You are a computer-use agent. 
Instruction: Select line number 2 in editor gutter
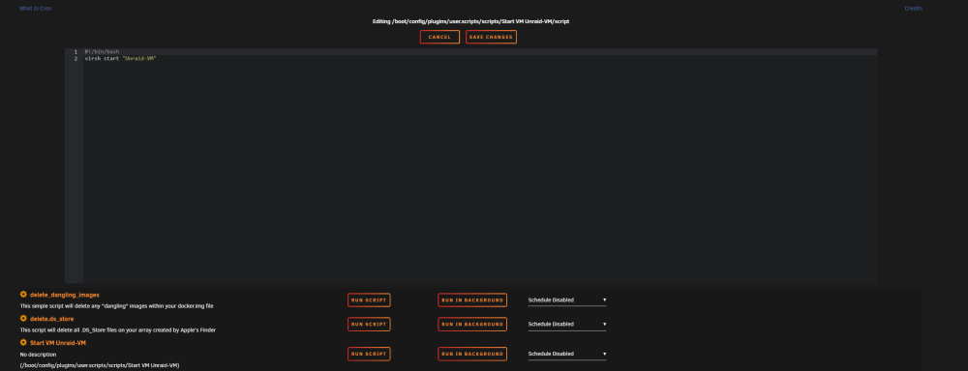(76, 59)
